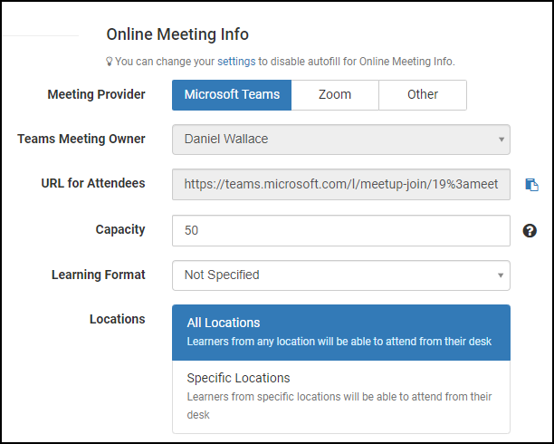
Task: Click the Capacity field label
Action: [120, 229]
